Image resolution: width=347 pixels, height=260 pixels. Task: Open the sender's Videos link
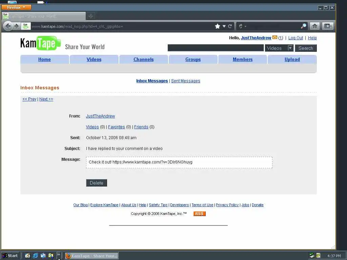[92, 127]
